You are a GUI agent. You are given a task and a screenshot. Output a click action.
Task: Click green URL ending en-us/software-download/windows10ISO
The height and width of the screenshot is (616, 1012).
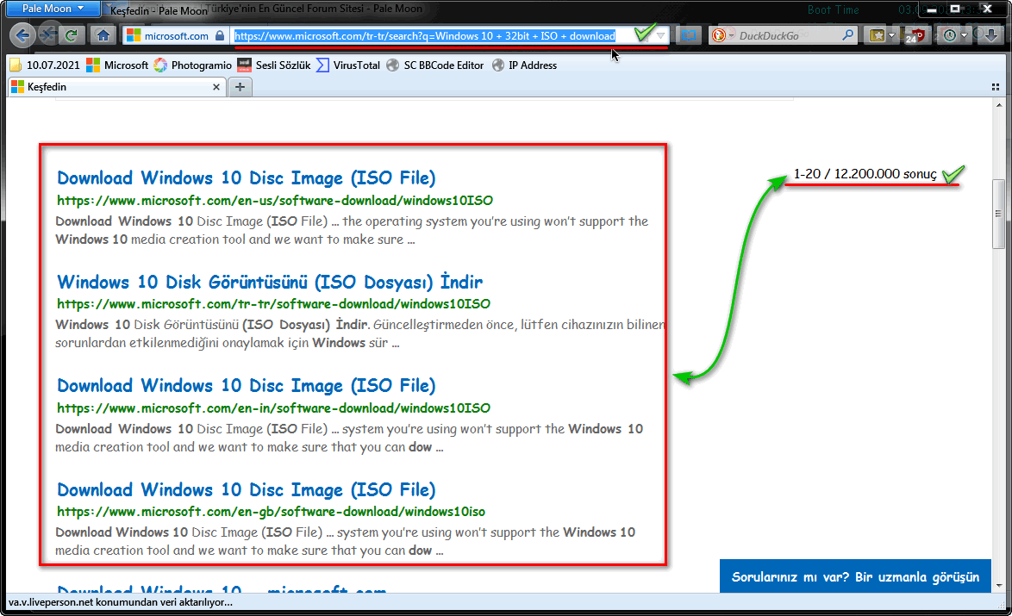[x=275, y=201]
